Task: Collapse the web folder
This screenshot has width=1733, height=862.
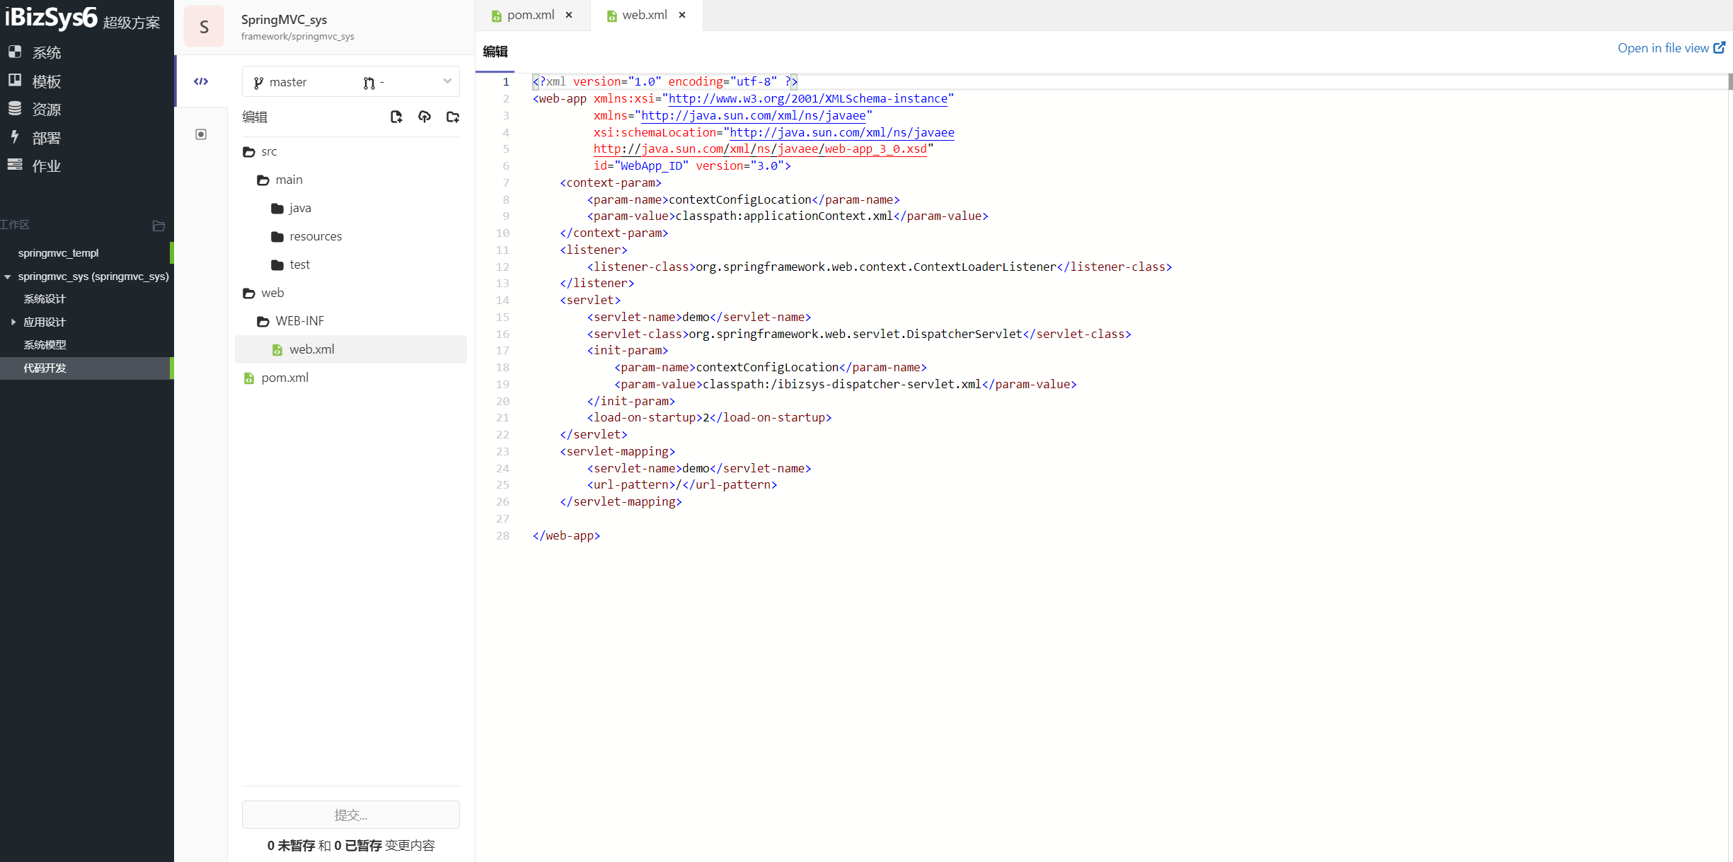Action: (248, 293)
